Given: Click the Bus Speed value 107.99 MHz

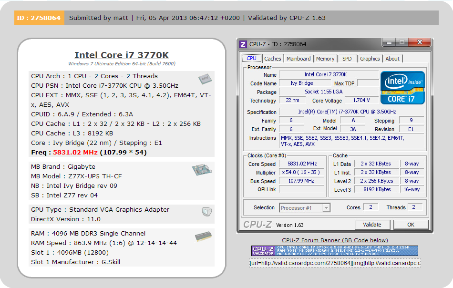Looking at the screenshot, I should point(302,181).
